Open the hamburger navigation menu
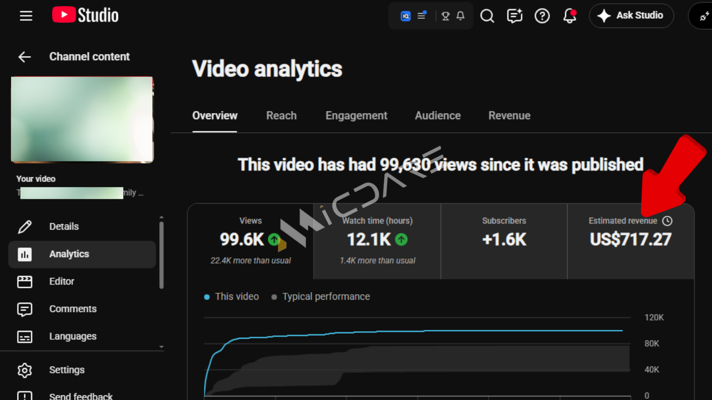Screen dimensions: 712x400 (26, 16)
